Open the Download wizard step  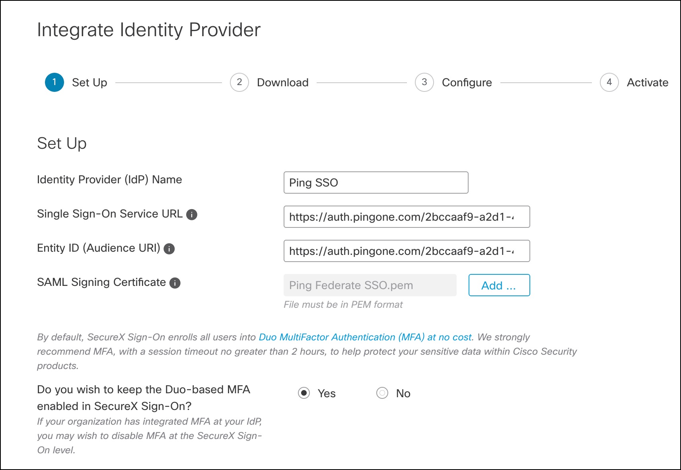pos(283,82)
